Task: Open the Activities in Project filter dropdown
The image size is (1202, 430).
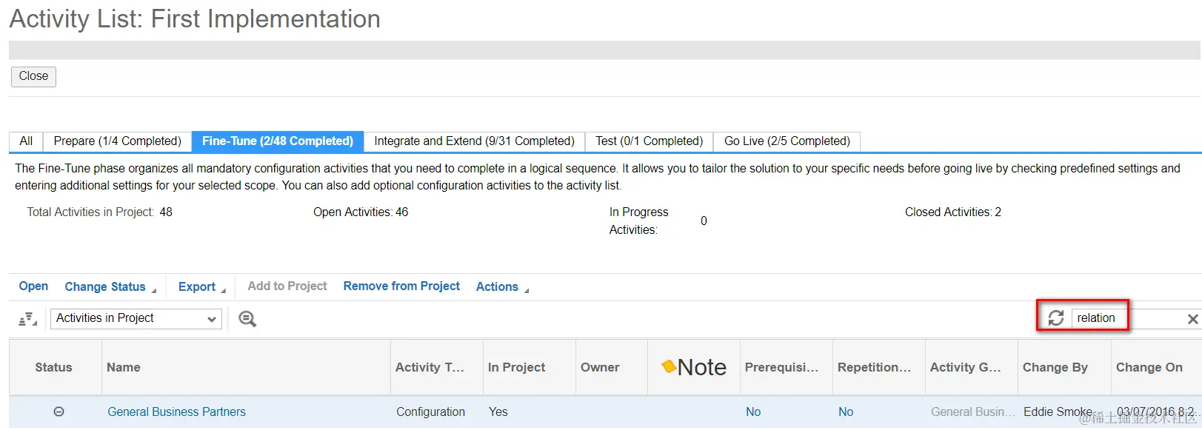Action: click(136, 319)
